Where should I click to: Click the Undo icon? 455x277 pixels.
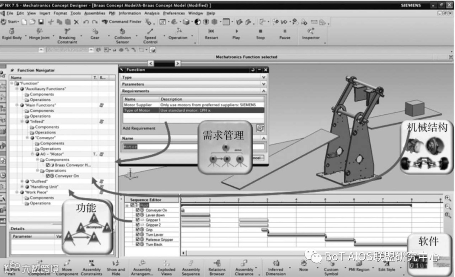(86, 22)
